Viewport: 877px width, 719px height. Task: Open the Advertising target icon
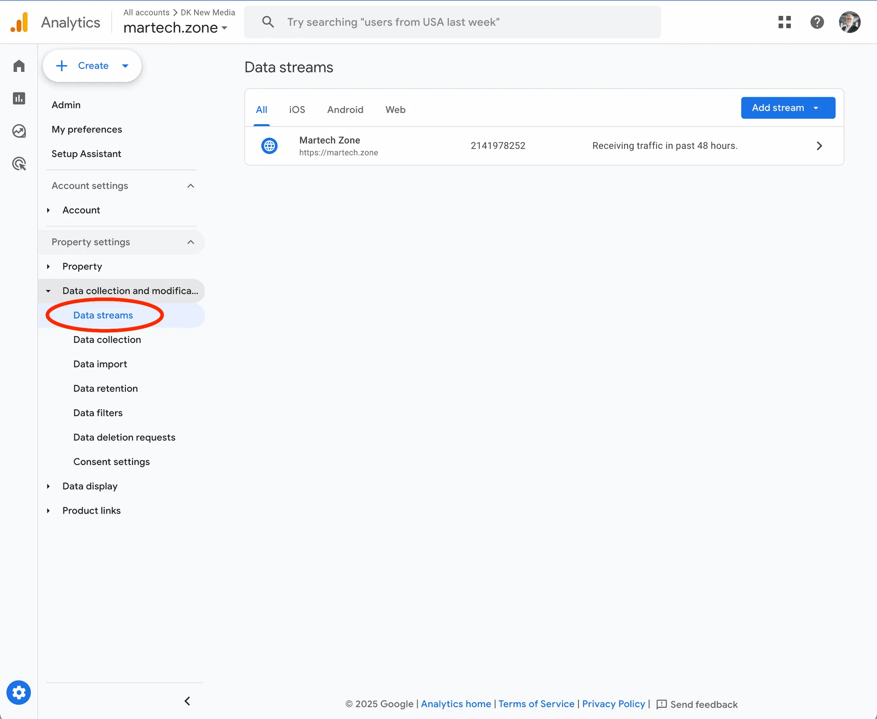pos(19,163)
